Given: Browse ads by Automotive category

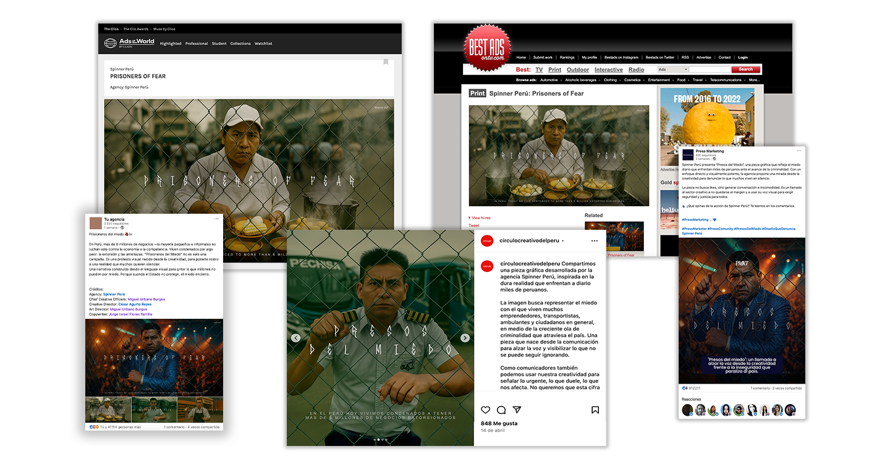Looking at the screenshot, I should pos(549,80).
